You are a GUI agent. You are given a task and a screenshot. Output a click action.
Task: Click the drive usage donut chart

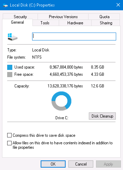[61, 101]
